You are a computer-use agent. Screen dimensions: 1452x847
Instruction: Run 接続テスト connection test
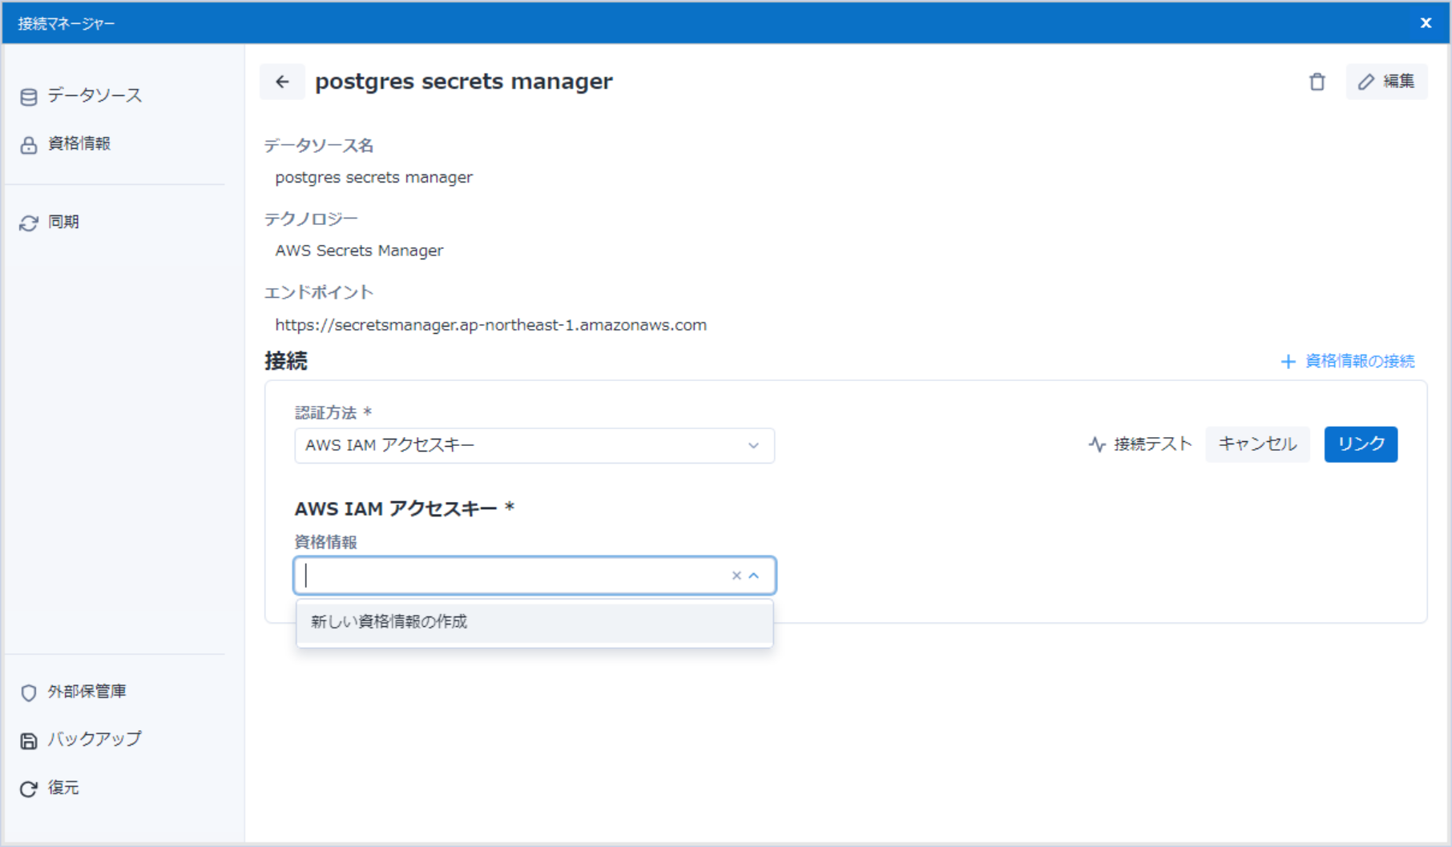pyautogui.click(x=1140, y=444)
